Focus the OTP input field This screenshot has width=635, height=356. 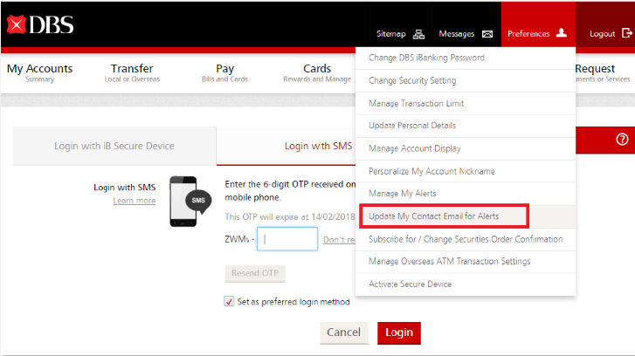287,239
